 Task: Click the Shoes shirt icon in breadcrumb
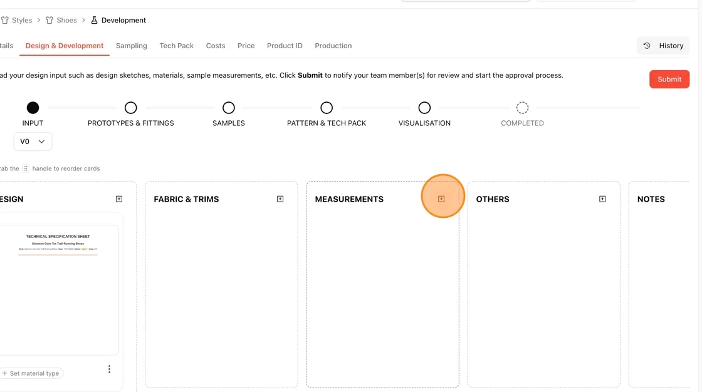(x=50, y=20)
